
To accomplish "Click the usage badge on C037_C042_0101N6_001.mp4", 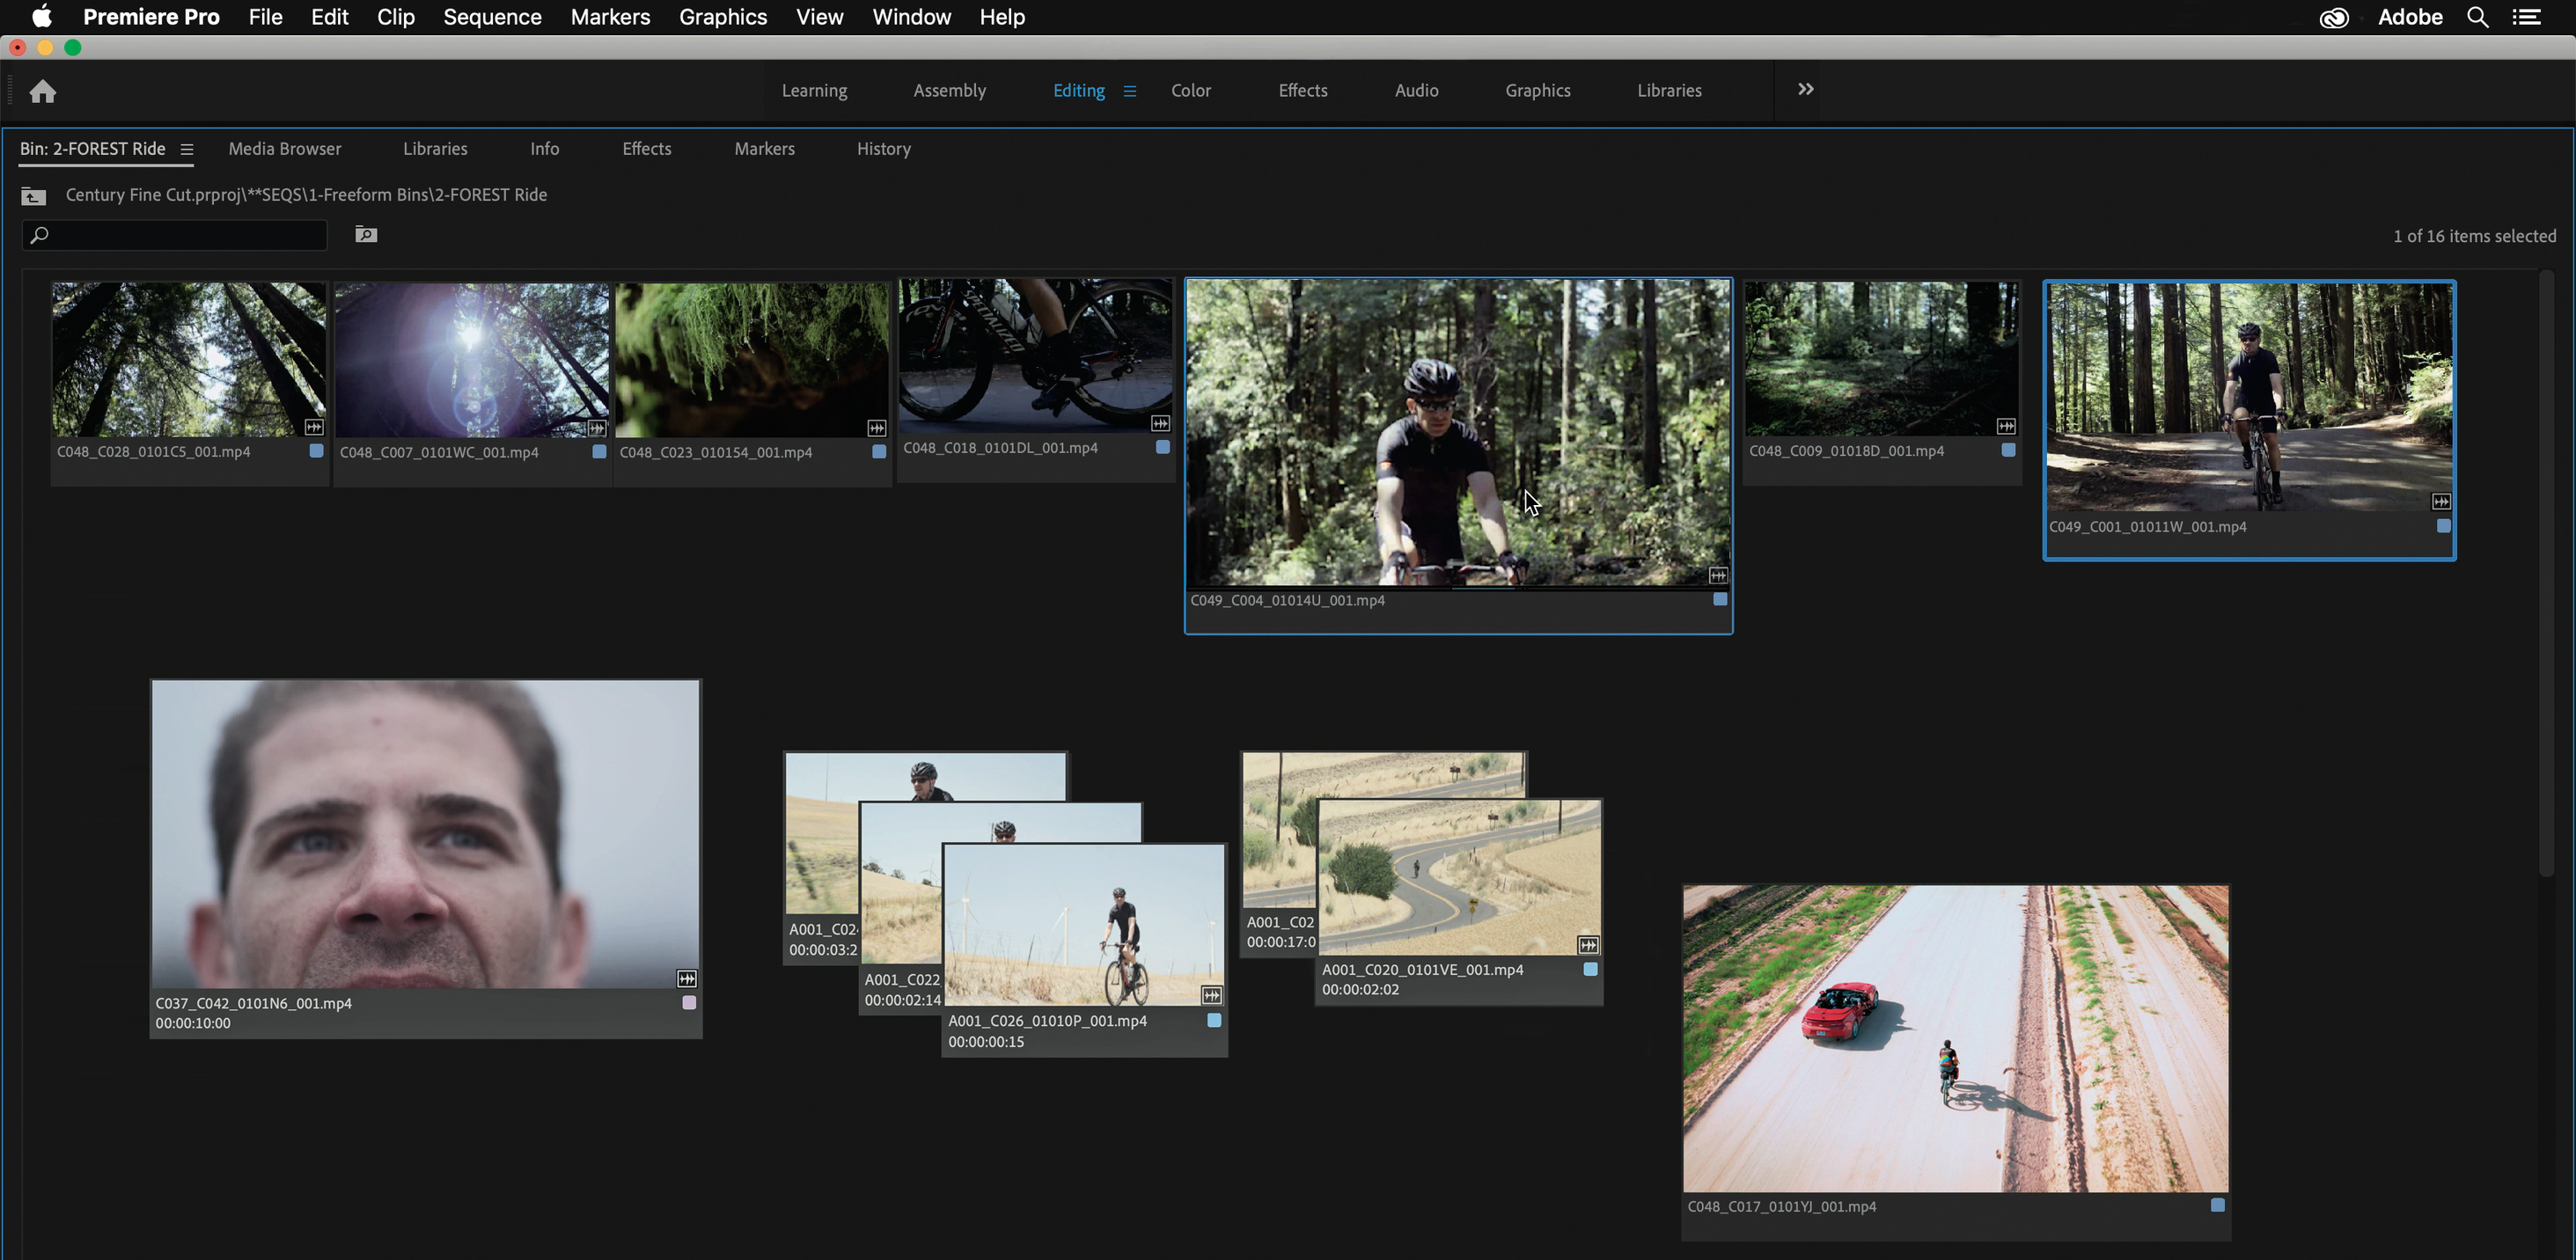I will [687, 978].
